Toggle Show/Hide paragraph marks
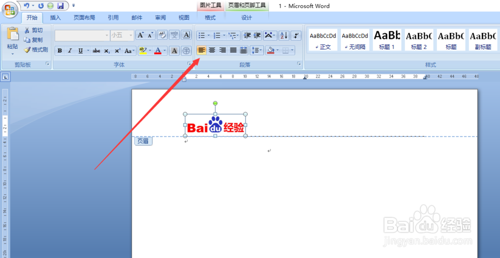The height and width of the screenshot is (258, 500). click(296, 35)
